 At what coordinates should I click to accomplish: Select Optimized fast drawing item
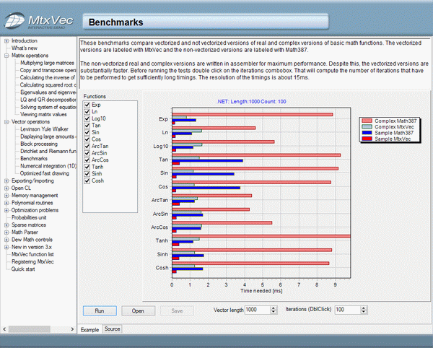[x=45, y=173]
